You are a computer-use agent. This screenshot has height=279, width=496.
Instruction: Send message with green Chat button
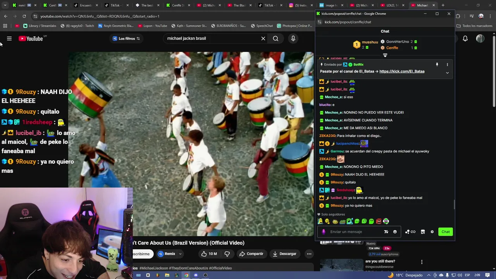446,232
